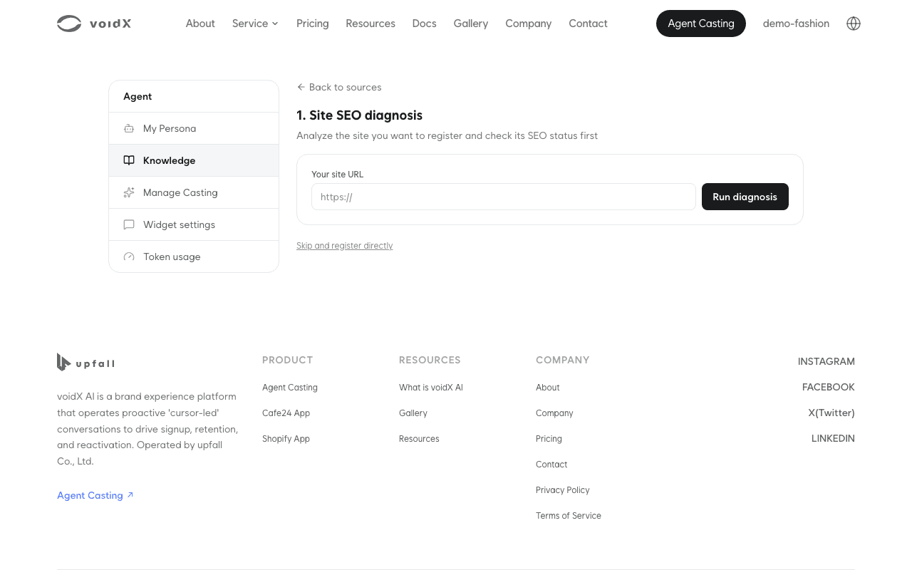912x570 pixels.
Task: Click the back arrow icon
Action: click(301, 87)
